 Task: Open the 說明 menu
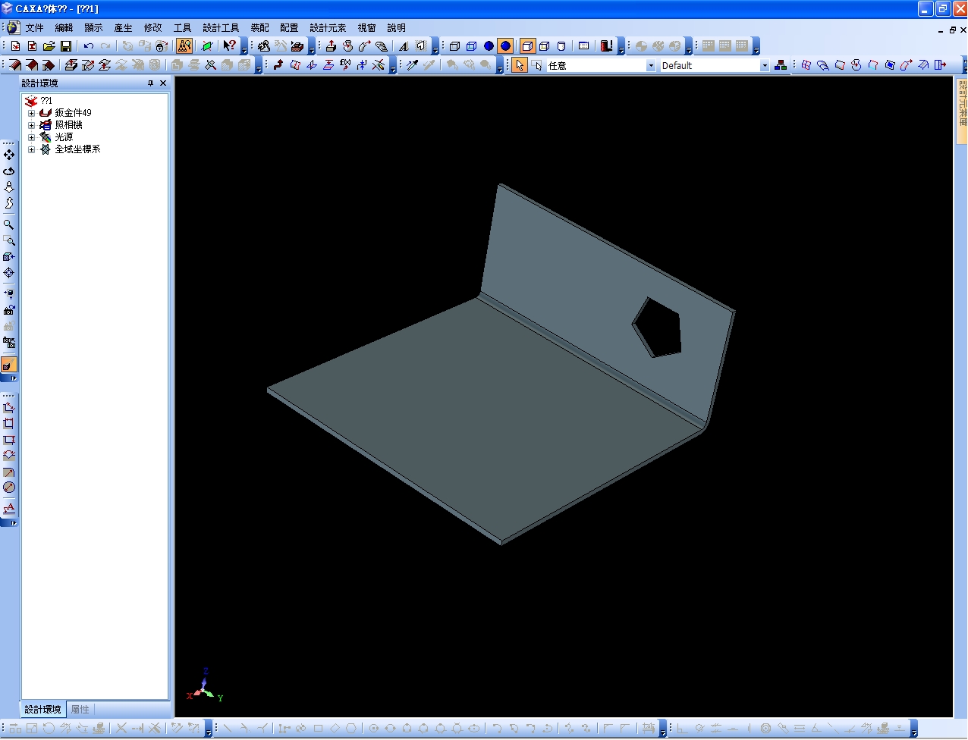(x=397, y=28)
